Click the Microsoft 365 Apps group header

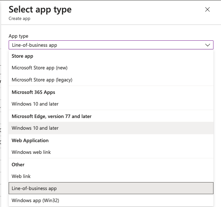[33, 92]
